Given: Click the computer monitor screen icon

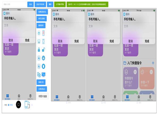Looking at the screenshot, I should tap(43, 75).
